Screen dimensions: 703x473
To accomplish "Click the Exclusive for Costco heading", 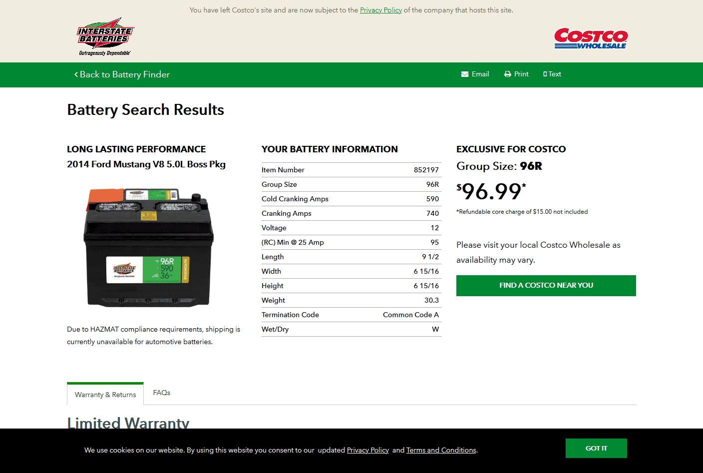I will pyautogui.click(x=511, y=149).
